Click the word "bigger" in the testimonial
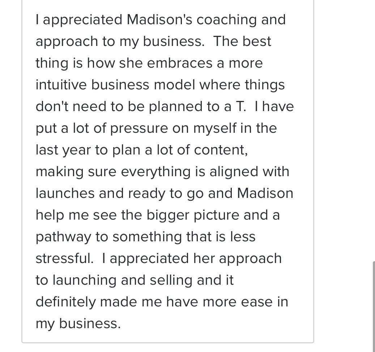Image resolution: width=375 pixels, height=352 pixels. pos(168,215)
